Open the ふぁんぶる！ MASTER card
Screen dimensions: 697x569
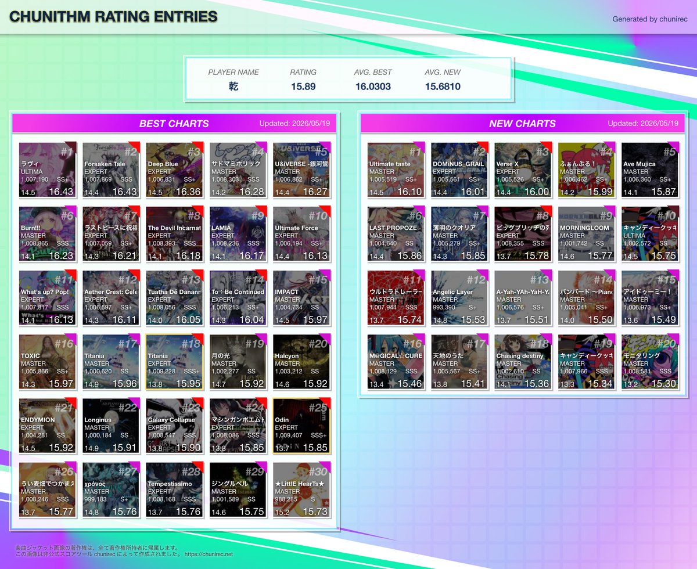coord(587,170)
